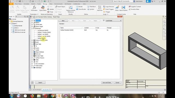Screen dimensions: 175x98
Task: Open the Content Center Editor
Action: tap(117, 8)
